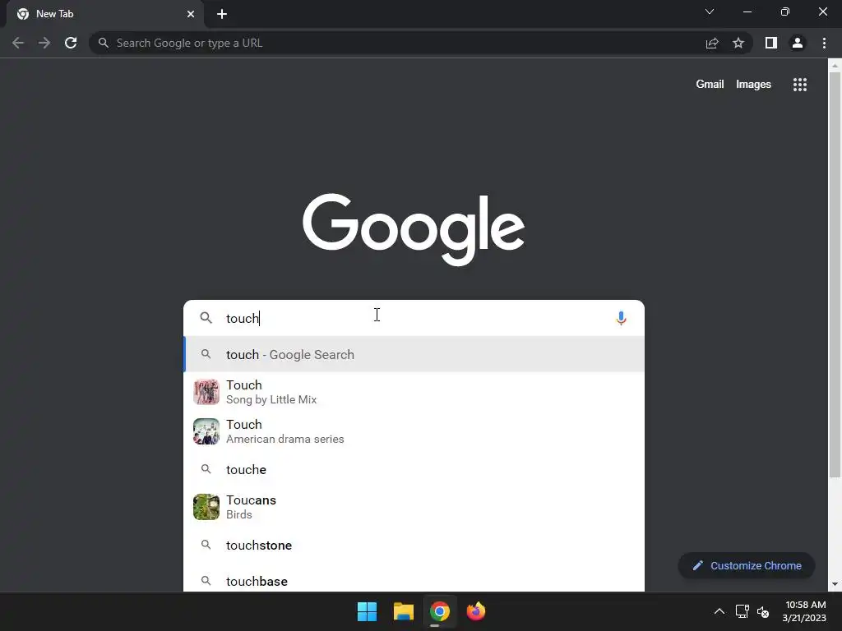
Task: Reload the current page
Action: (x=71, y=43)
